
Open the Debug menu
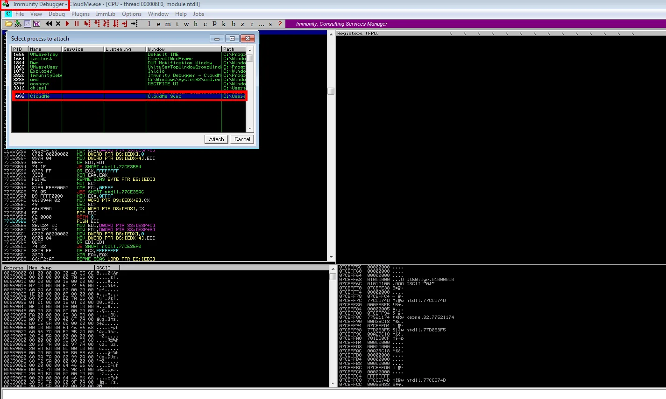57,14
